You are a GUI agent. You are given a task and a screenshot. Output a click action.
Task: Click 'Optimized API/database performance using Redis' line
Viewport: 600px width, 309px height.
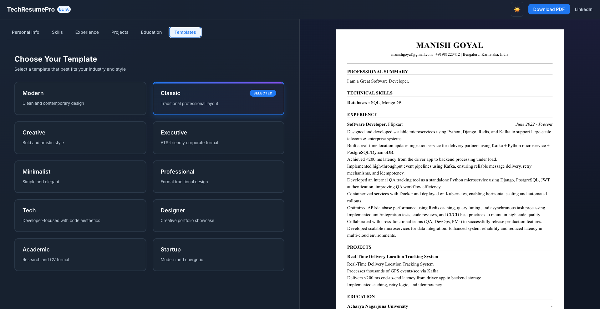(x=447, y=208)
